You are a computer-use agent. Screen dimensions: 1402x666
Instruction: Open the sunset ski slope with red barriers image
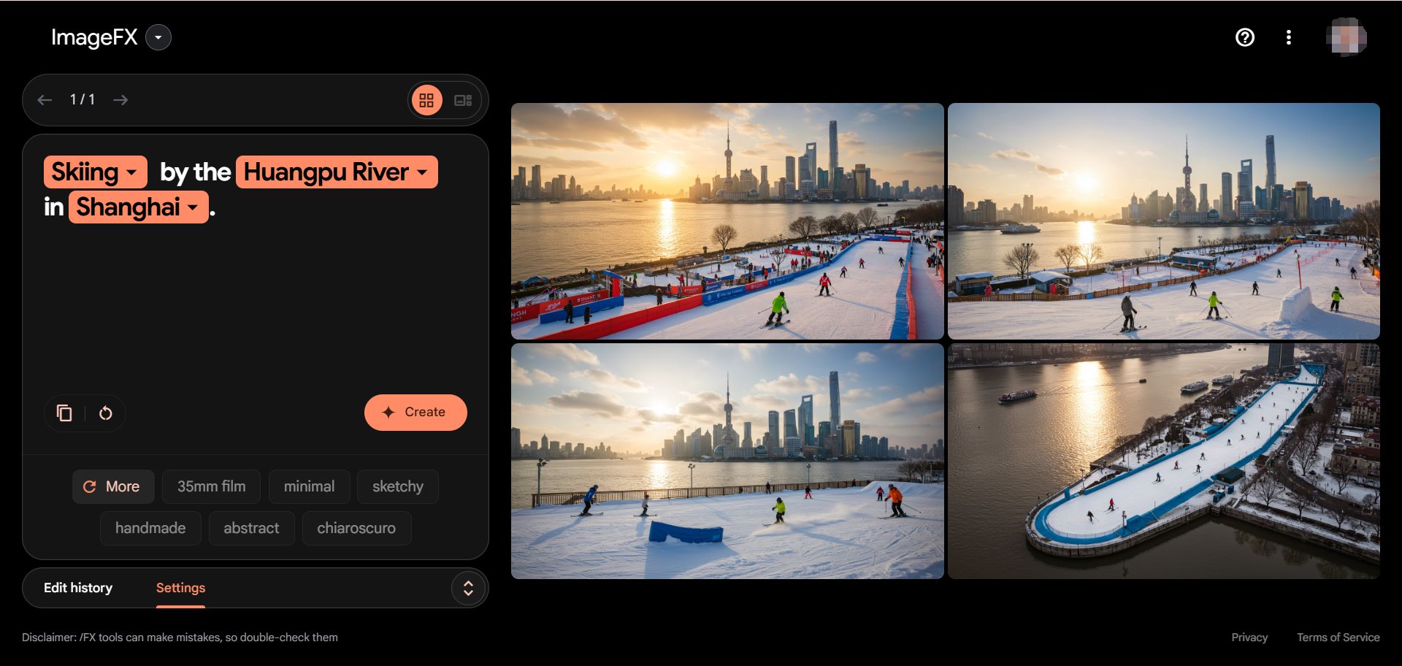(727, 221)
